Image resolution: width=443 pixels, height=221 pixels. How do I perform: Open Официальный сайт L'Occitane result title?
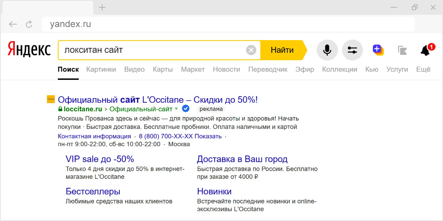pos(158,99)
